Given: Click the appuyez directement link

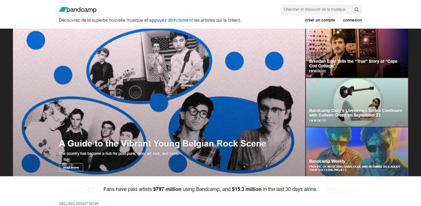Looking at the screenshot, I should coord(171,20).
